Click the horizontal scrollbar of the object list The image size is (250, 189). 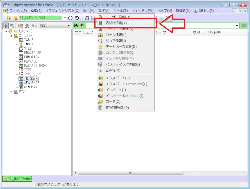click(x=131, y=173)
